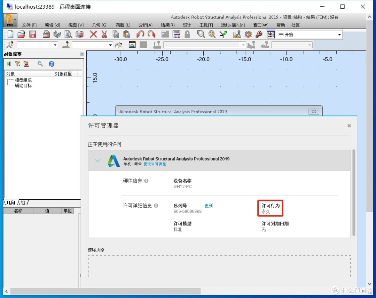The width and height of the screenshot is (376, 298).
Task: Select 模型组成 in object tree
Action: pyautogui.click(x=23, y=80)
